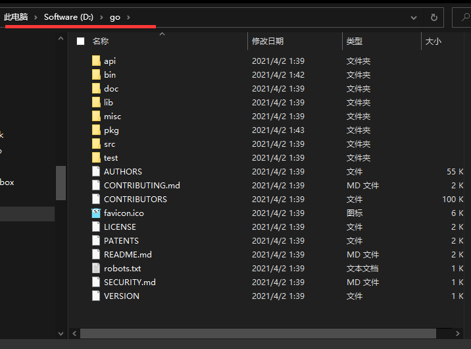
Task: Select README.md file name
Action: [128, 254]
